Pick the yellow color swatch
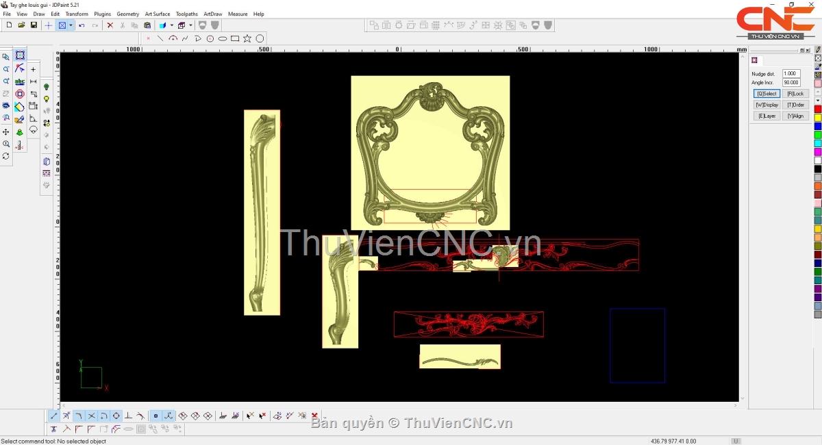 coord(818,118)
